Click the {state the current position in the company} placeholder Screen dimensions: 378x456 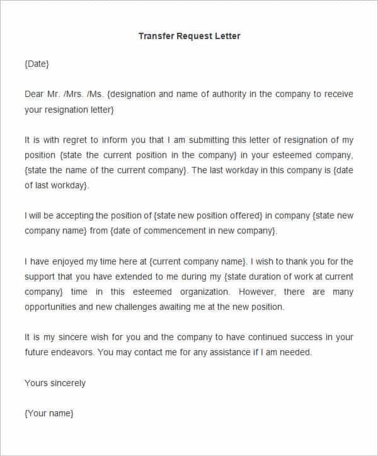pos(149,156)
